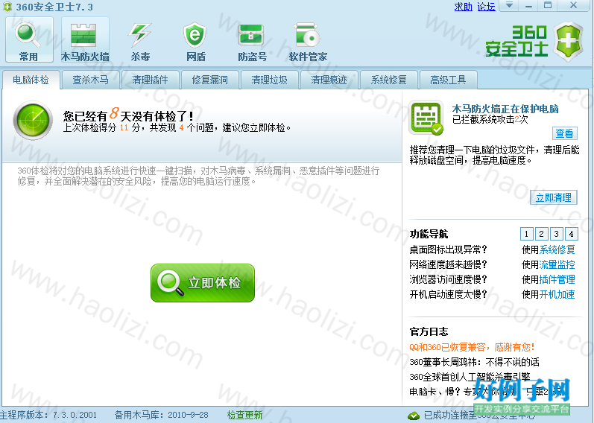The image size is (594, 423).
Task: Switch to the 清理垃圾 tab
Action: point(269,80)
